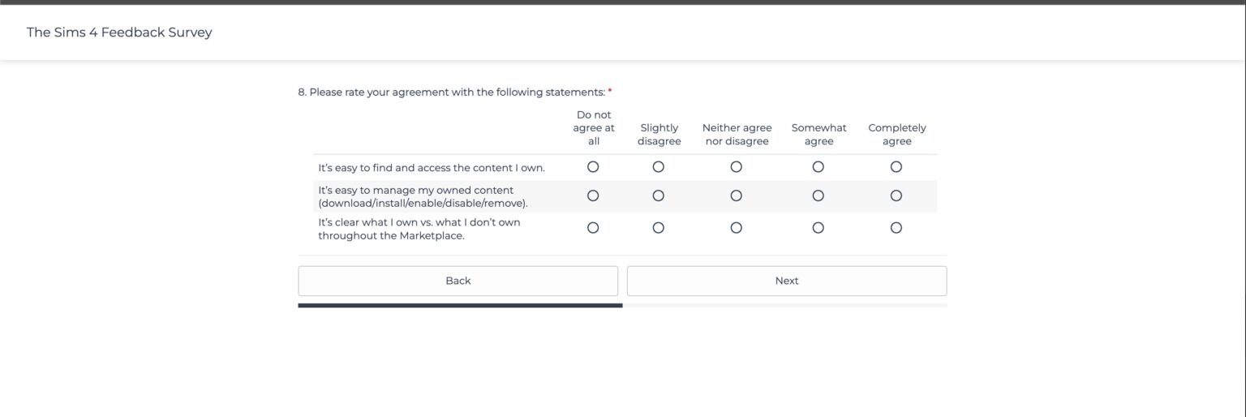Select 'Do not agree at all' for Marketplace ownership clarity
Image resolution: width=1246 pixels, height=417 pixels.
point(593,228)
